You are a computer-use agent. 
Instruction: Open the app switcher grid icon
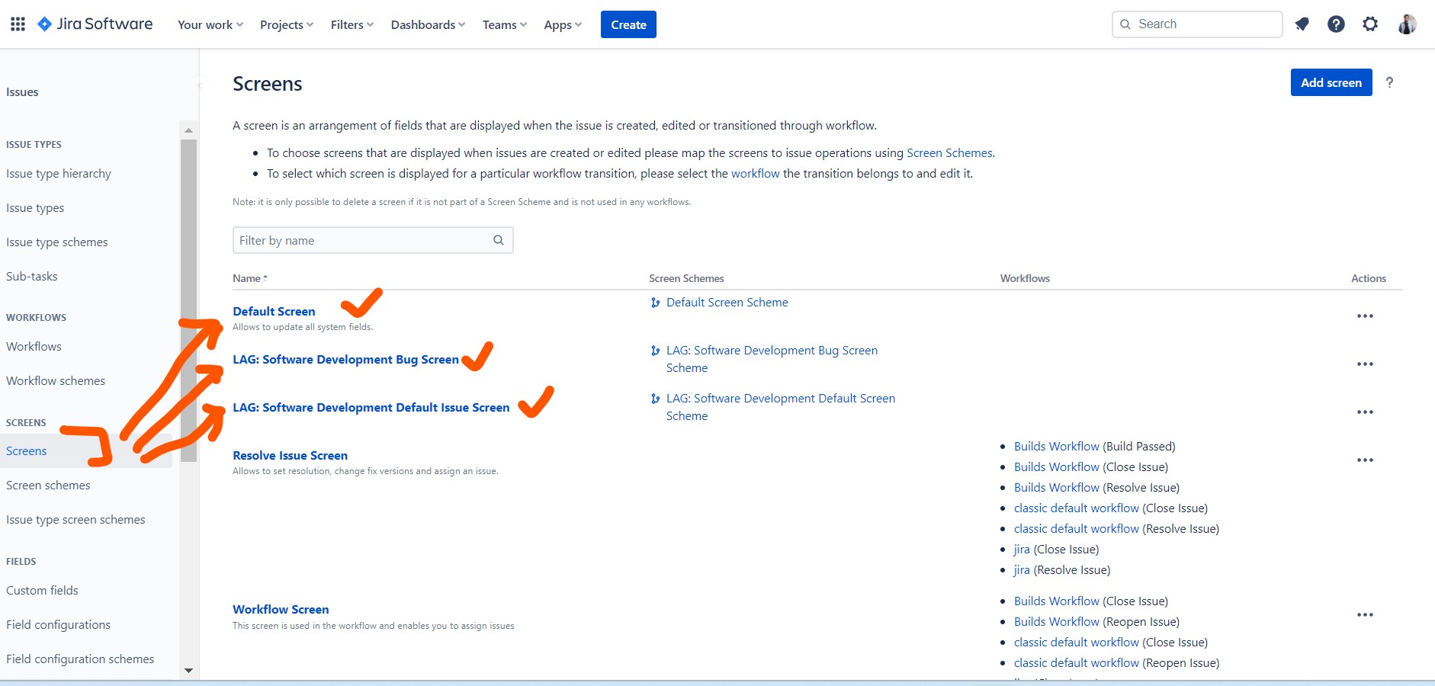[x=18, y=24]
